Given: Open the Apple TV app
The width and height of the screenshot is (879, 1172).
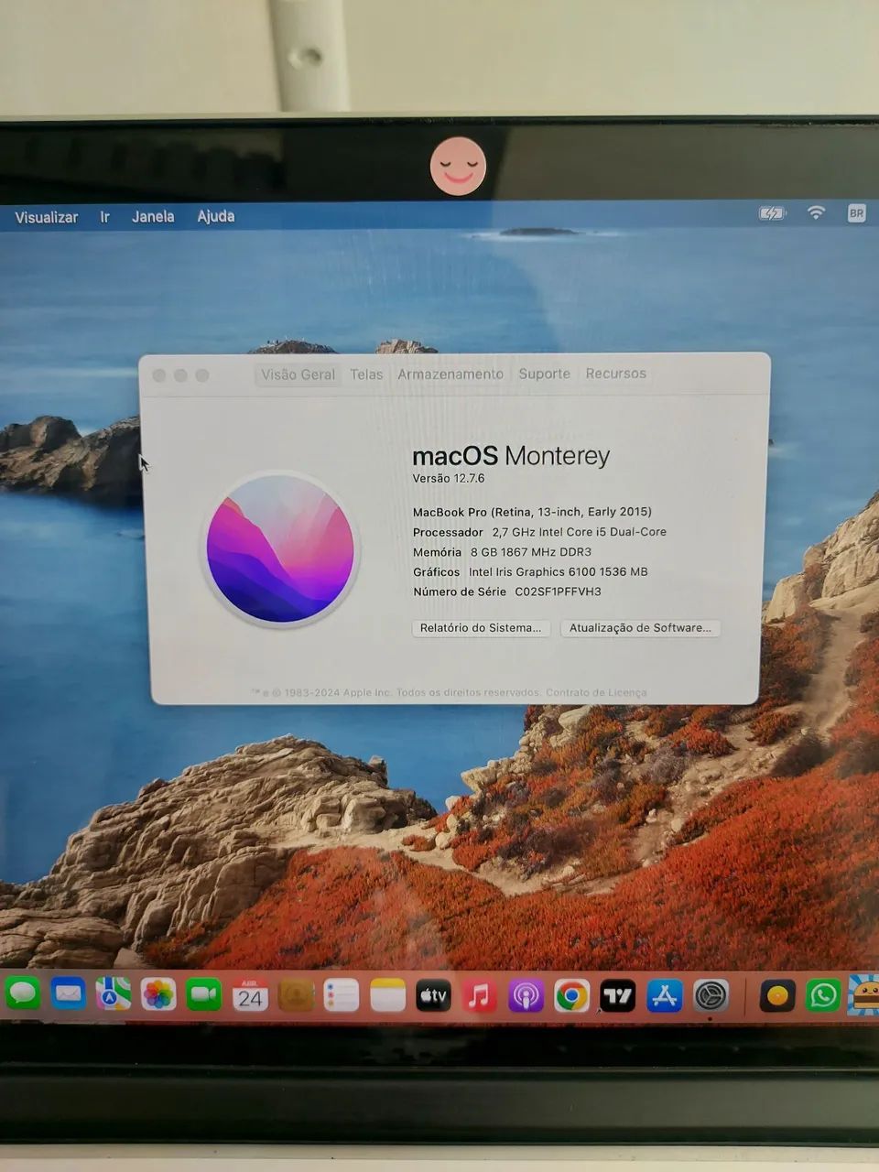Looking at the screenshot, I should coord(434,996).
